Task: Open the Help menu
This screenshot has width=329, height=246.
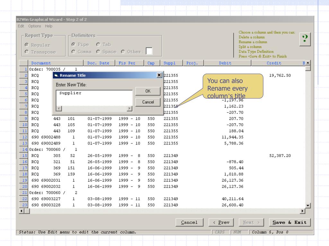Action: click(49, 26)
